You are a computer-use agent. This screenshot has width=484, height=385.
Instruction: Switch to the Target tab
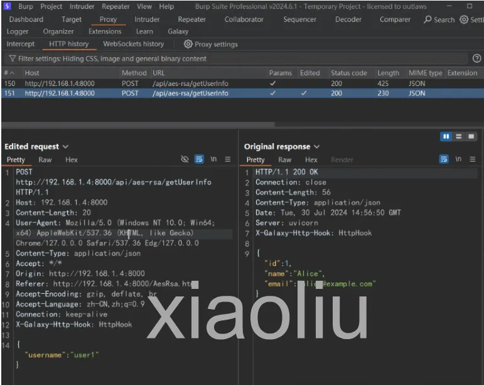[x=72, y=19]
